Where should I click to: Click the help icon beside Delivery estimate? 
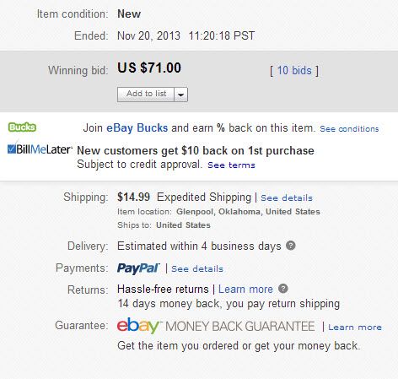pyautogui.click(x=291, y=246)
